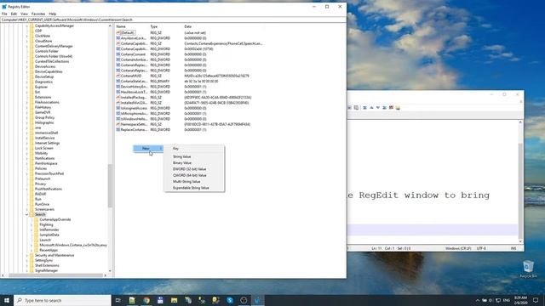The height and width of the screenshot is (306, 545).
Task: Click the Policies key folder icon
Action: [32, 168]
